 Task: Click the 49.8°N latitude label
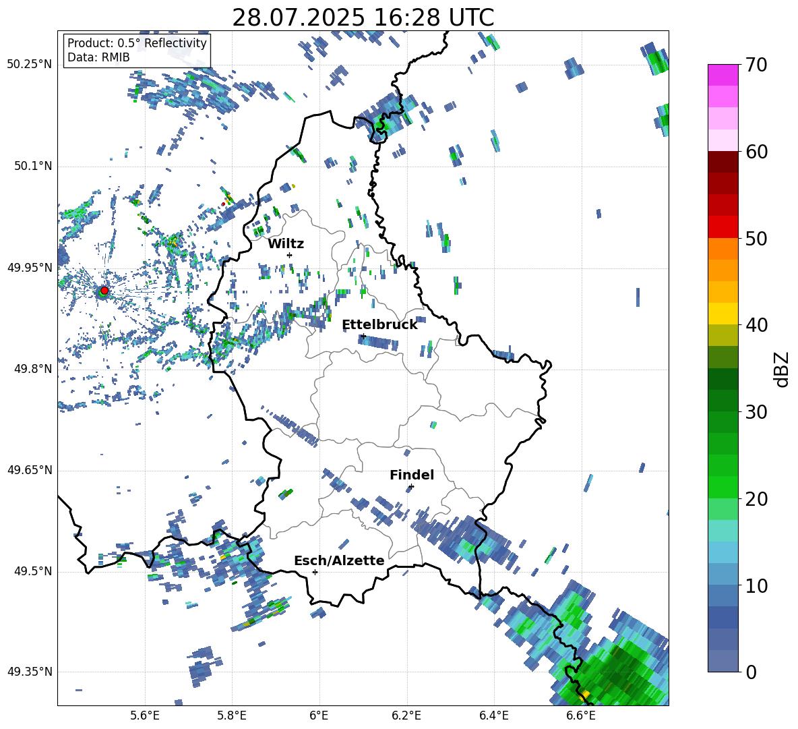tap(33, 369)
